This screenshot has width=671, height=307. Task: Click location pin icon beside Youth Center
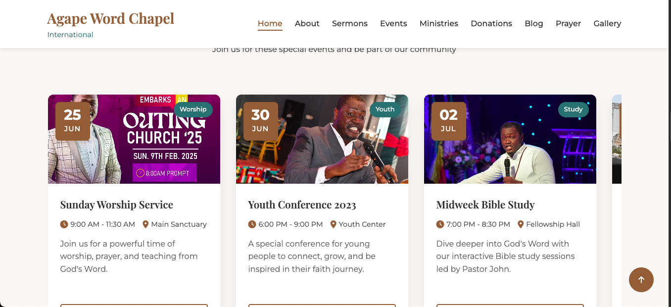coord(333,224)
